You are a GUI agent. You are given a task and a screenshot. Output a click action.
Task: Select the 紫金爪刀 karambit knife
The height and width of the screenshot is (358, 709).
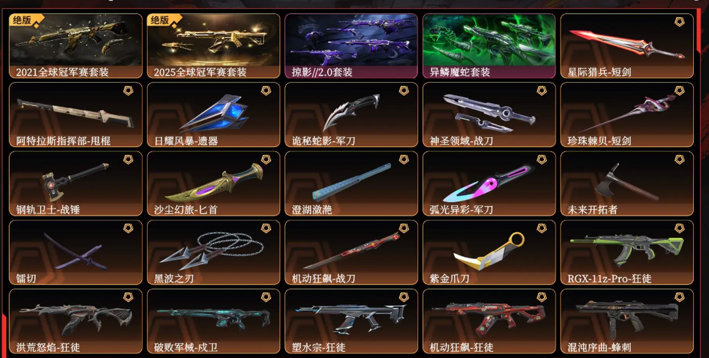pos(489,252)
